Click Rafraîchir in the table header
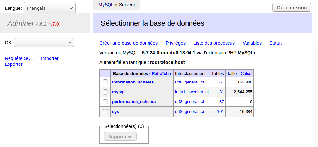Image resolution: width=318 pixels, height=147 pixels. [162, 73]
